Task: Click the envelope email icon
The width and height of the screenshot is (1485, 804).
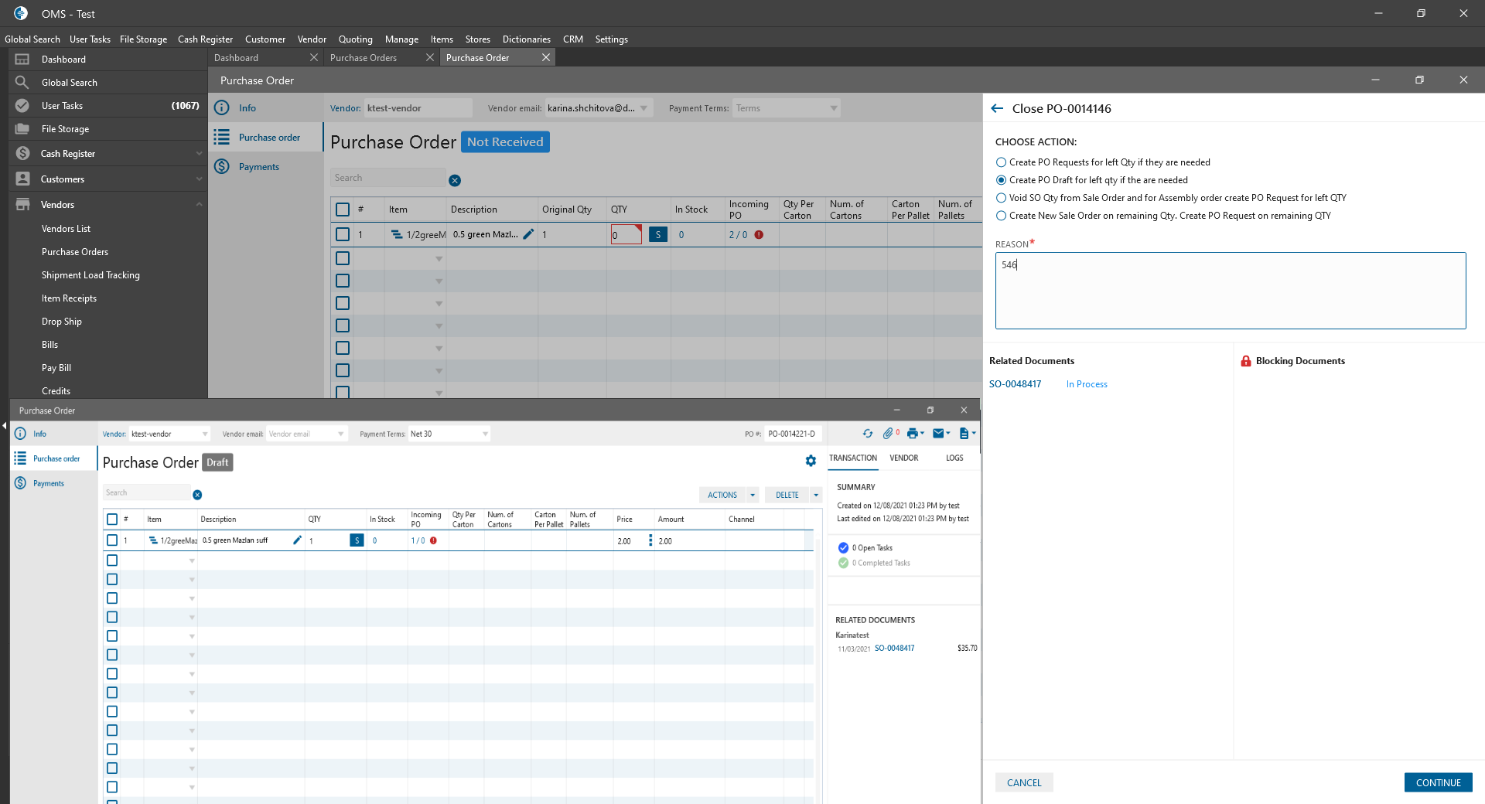Action: [938, 434]
